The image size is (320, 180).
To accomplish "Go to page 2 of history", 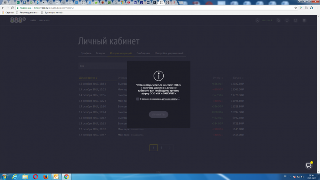I will 161,147.
